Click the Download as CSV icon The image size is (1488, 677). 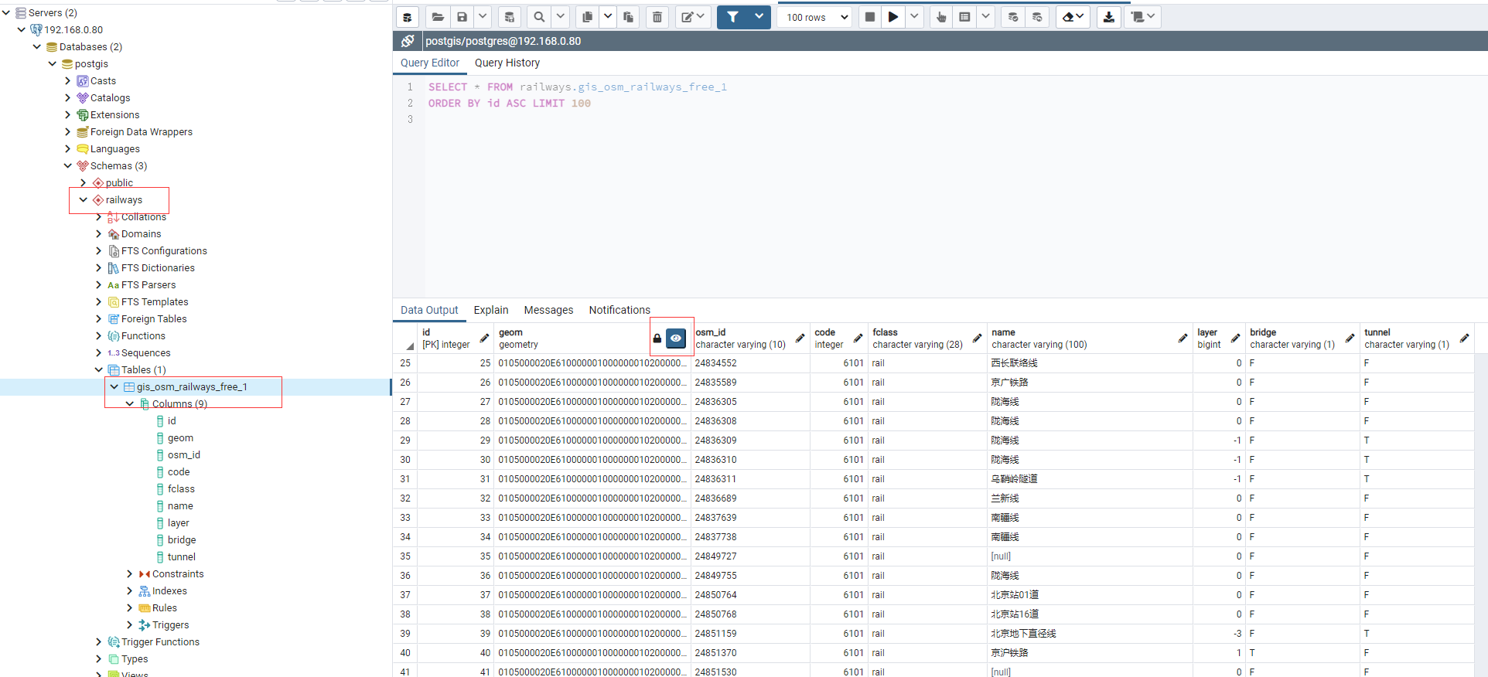pyautogui.click(x=1109, y=17)
